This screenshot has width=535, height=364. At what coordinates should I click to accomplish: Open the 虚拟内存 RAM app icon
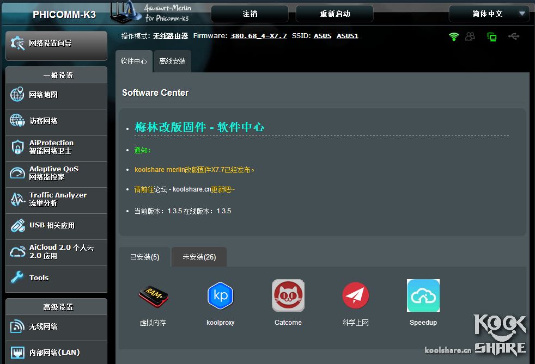[153, 296]
